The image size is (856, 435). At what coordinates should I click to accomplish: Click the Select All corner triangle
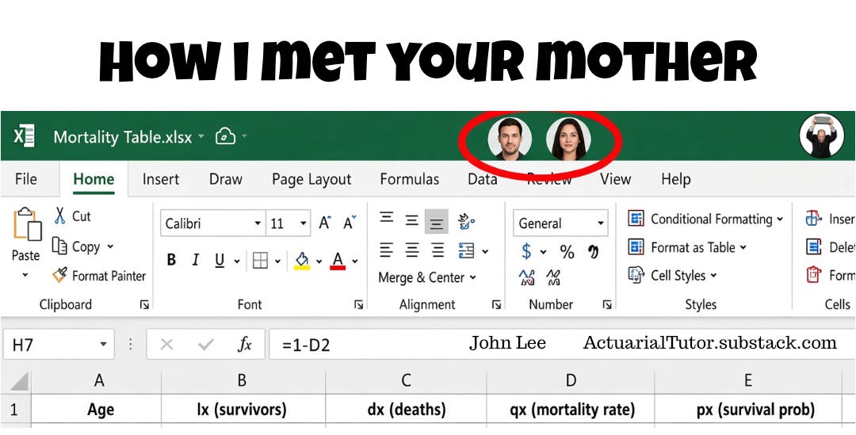click(20, 381)
